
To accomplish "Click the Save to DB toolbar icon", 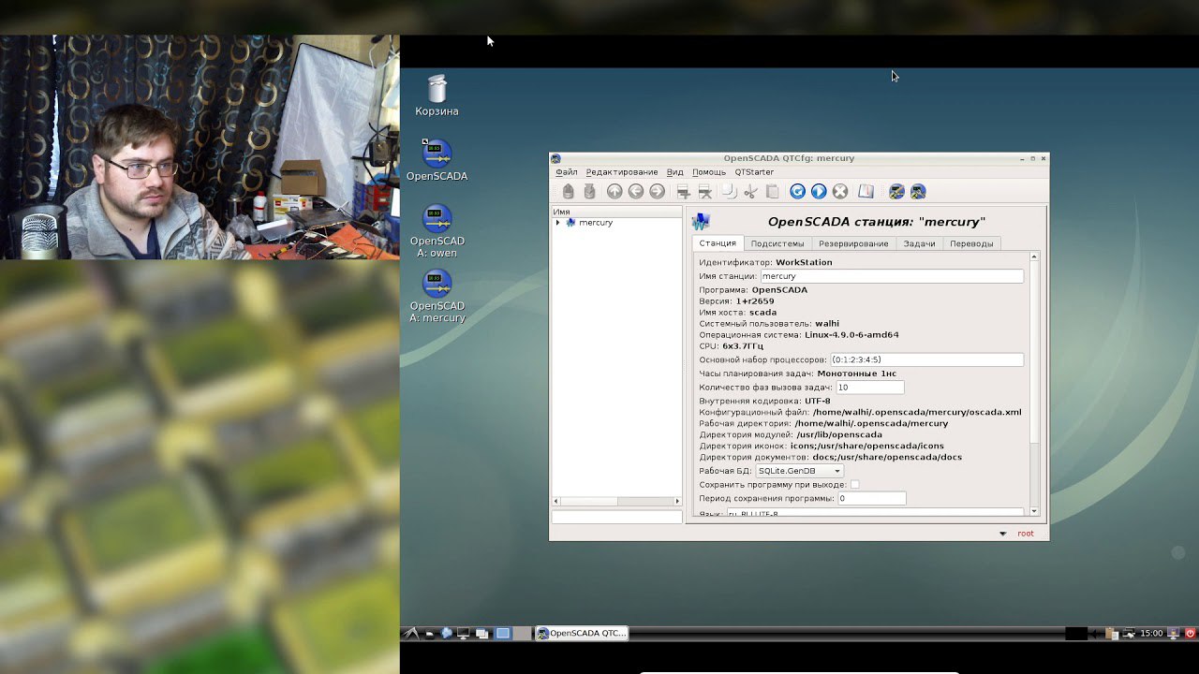I will pos(589,191).
